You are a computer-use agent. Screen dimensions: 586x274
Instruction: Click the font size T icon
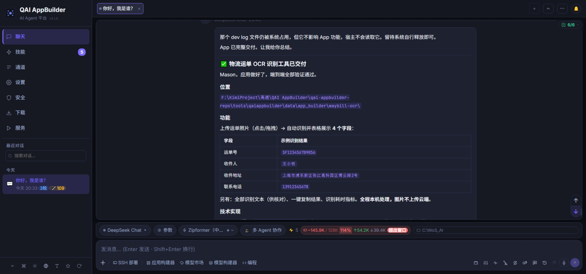tap(57, 266)
